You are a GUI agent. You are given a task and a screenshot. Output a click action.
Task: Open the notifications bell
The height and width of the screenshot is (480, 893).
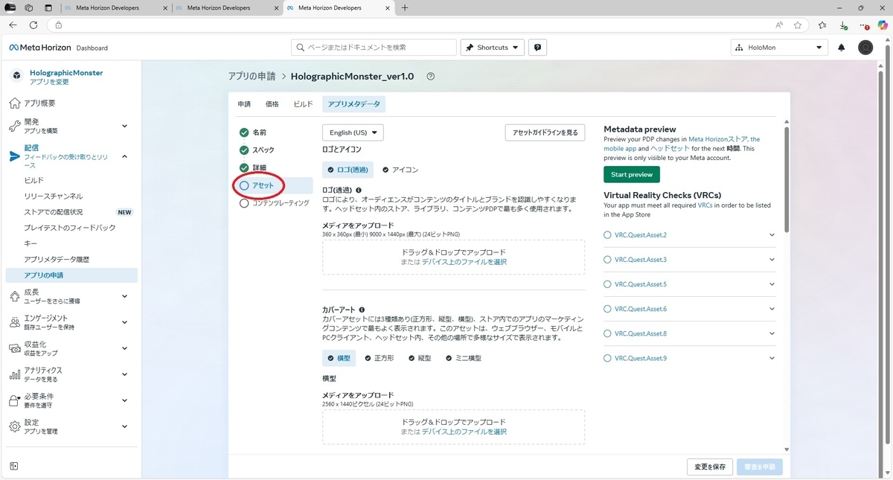(x=842, y=48)
